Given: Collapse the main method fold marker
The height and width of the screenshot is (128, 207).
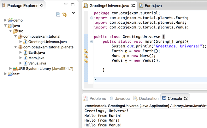Looking at the screenshot, I should (92, 42).
